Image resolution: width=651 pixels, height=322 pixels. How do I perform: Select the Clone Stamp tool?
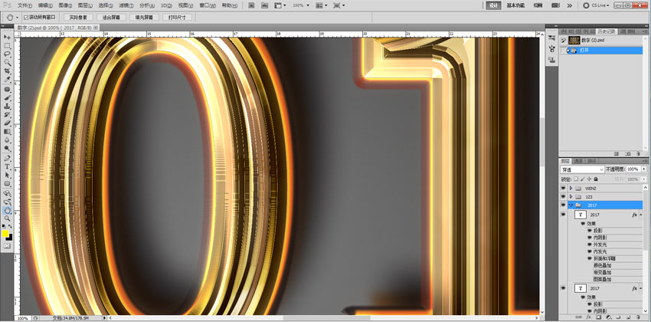click(x=7, y=107)
